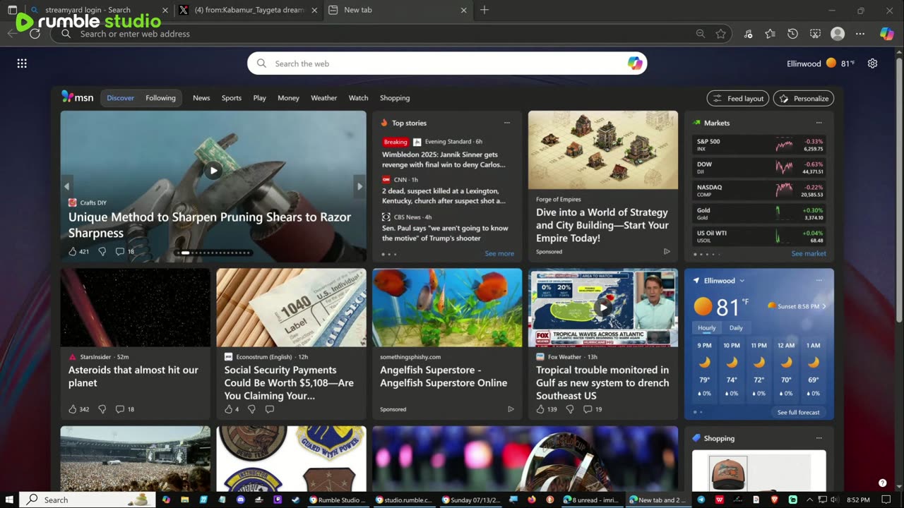Open the app launcher grid icon

coord(22,64)
